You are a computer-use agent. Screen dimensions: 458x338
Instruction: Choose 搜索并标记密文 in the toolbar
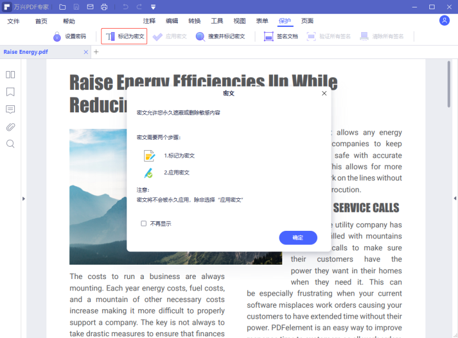tap(220, 37)
